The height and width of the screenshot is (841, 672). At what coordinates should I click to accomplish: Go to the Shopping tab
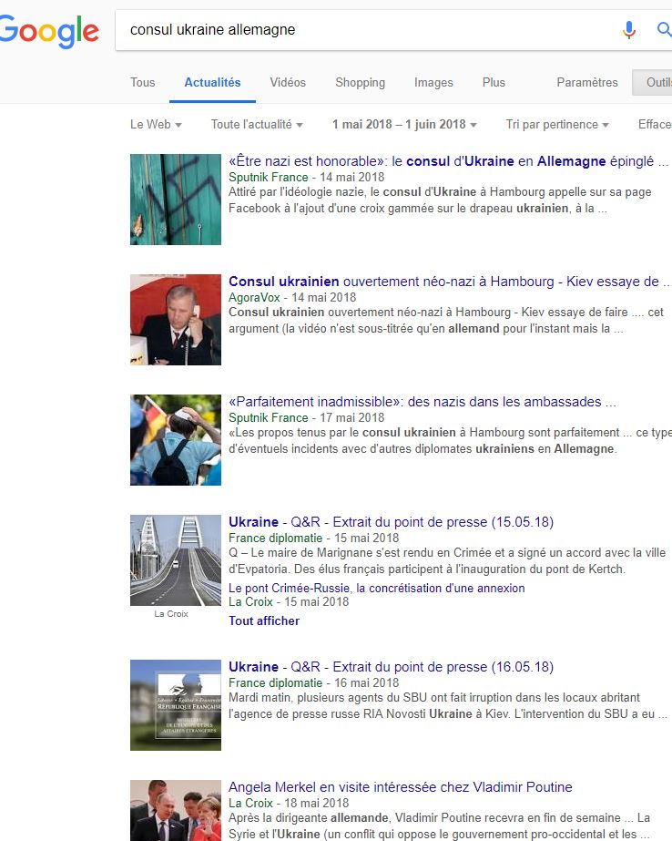pyautogui.click(x=360, y=83)
